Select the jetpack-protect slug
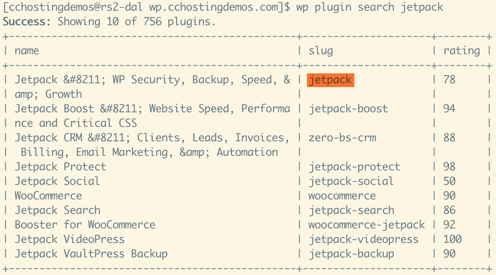The width and height of the screenshot is (496, 275). (x=354, y=167)
